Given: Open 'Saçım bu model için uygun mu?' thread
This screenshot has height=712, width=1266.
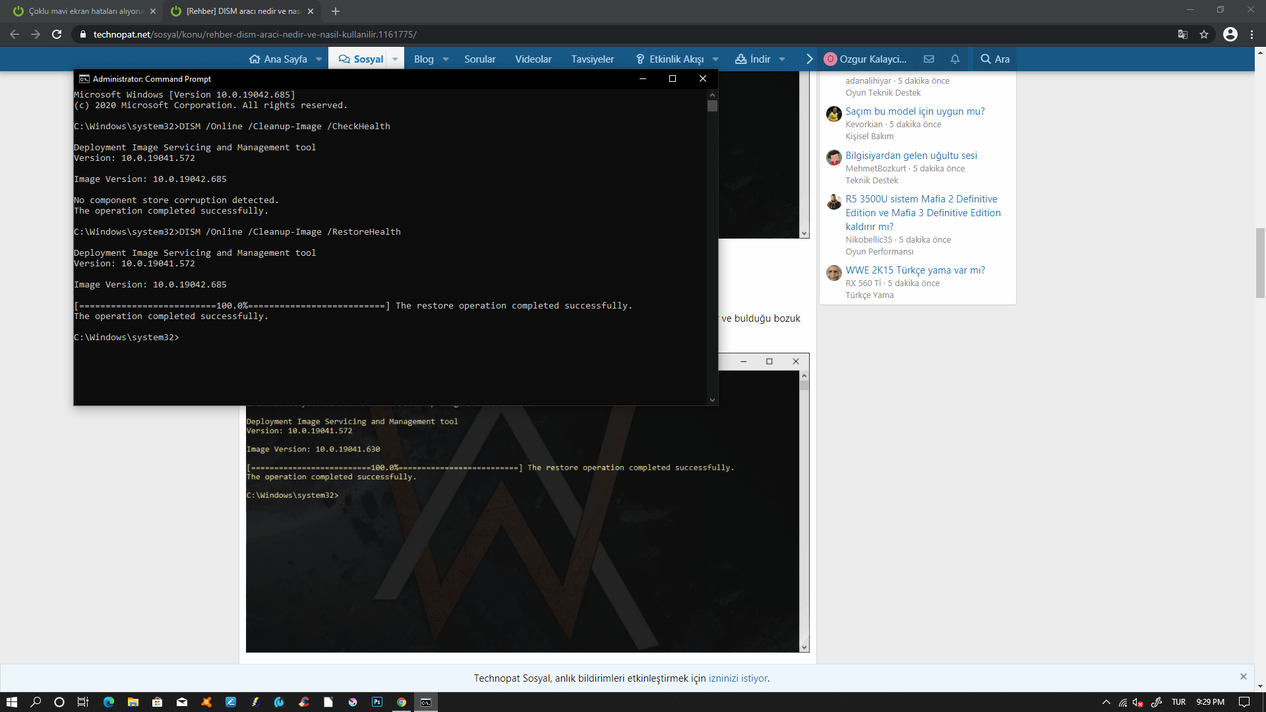Looking at the screenshot, I should pos(915,111).
